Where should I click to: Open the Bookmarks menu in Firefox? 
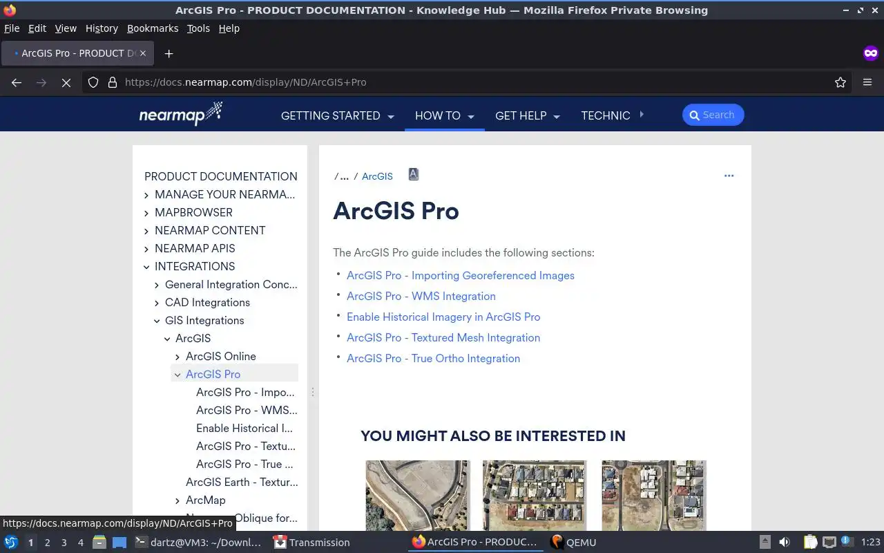153,28
